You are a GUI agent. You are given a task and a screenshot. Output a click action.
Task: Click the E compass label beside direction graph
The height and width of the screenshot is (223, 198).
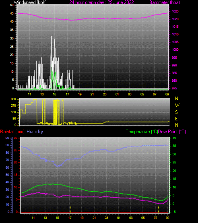(x=176, y=119)
